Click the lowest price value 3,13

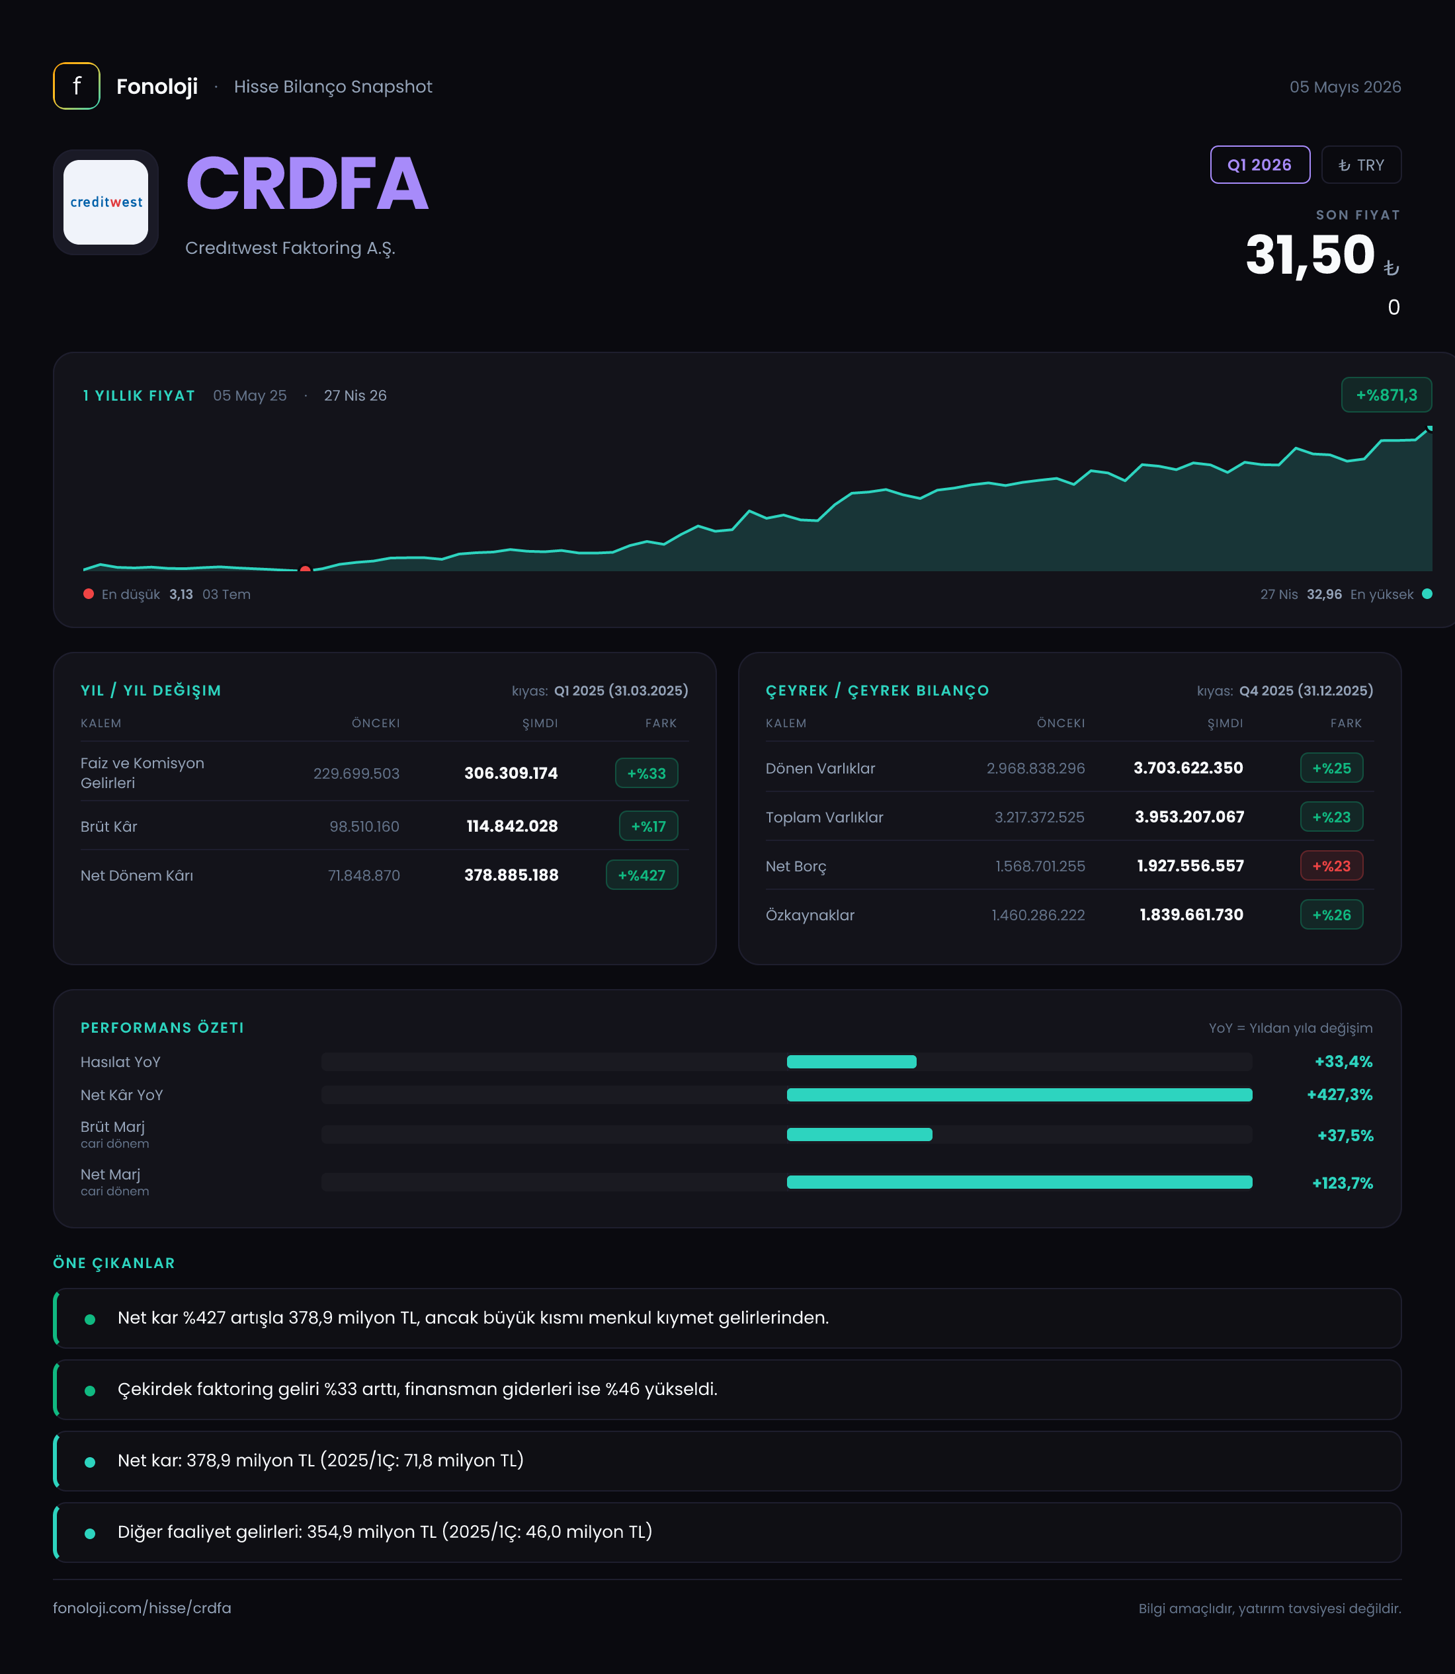[x=181, y=594]
